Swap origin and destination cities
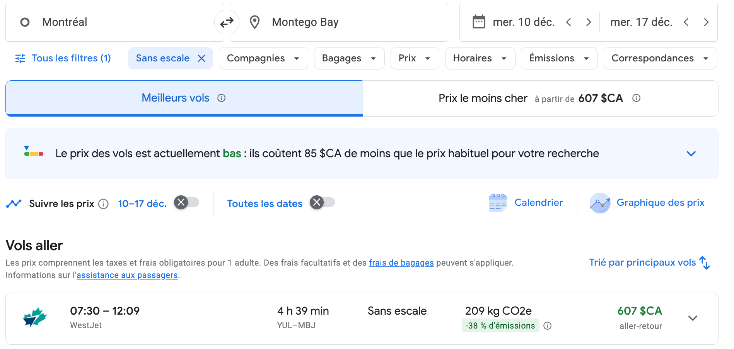Viewport: 734px width, 349px height. (227, 22)
